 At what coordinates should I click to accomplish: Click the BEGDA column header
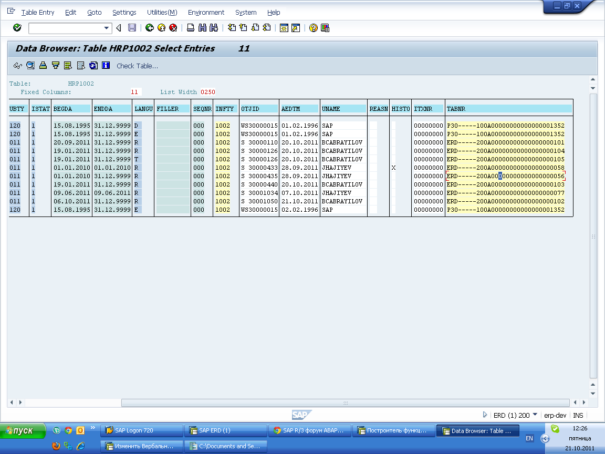coord(72,109)
